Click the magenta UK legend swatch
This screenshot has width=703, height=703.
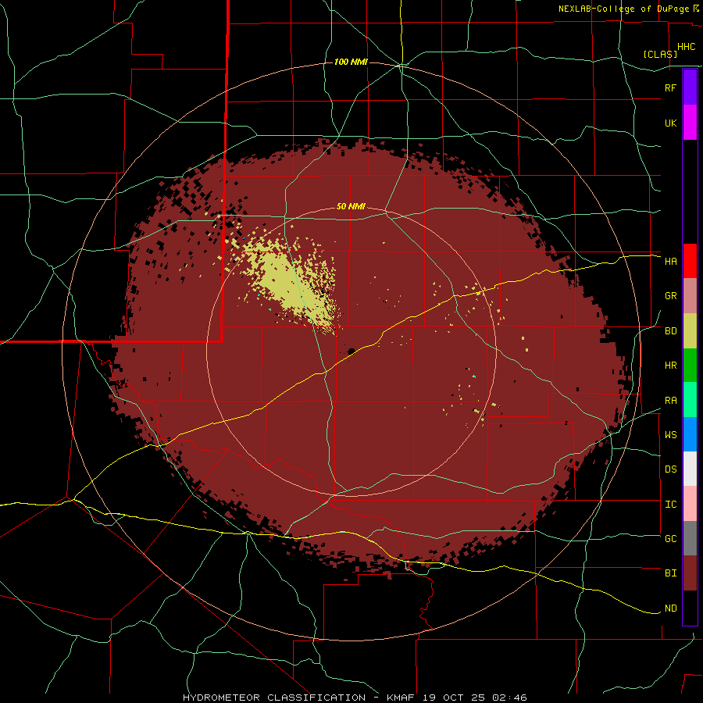[690, 123]
